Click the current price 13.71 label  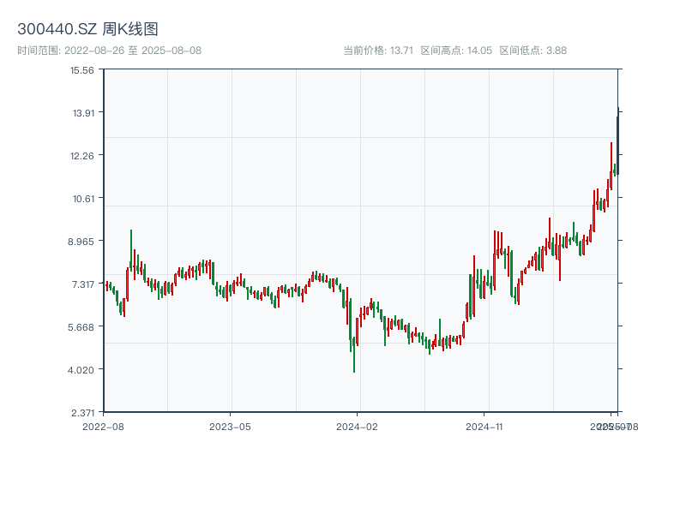378,51
